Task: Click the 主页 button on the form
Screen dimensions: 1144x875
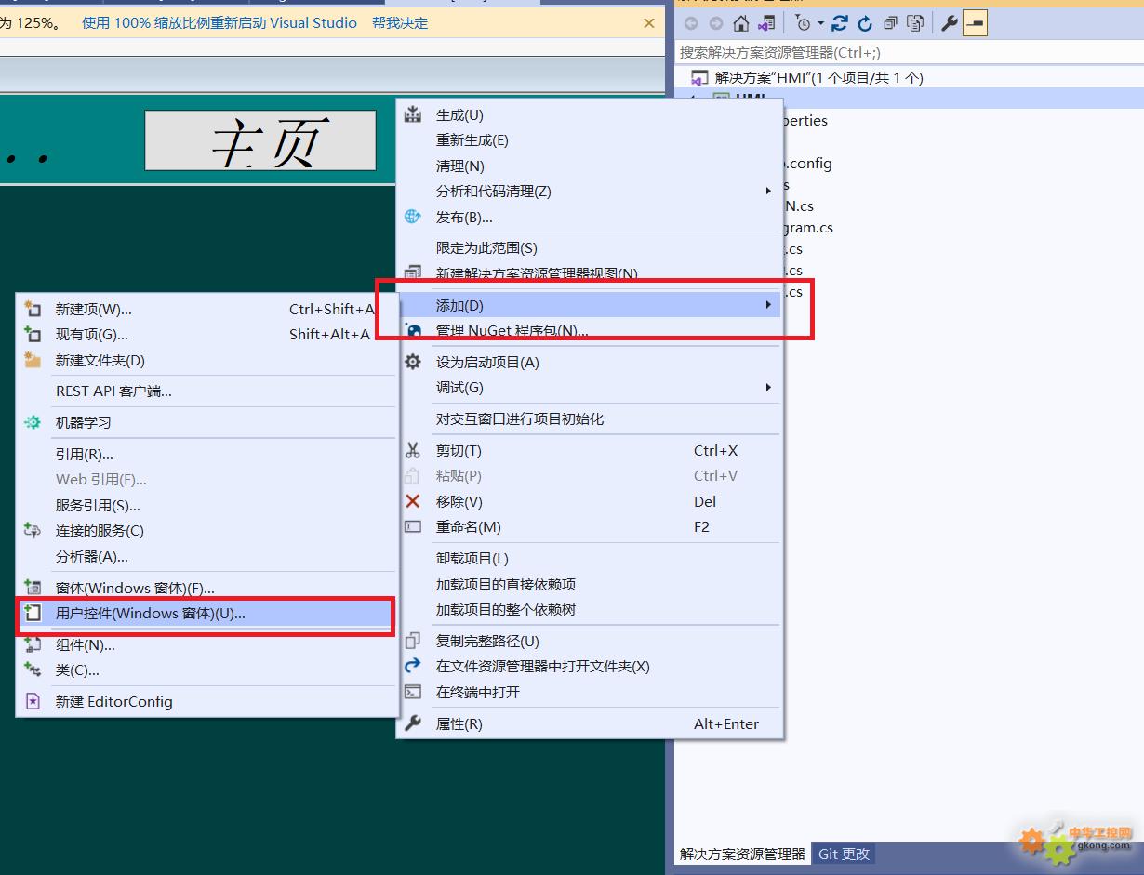Action: pyautogui.click(x=260, y=140)
